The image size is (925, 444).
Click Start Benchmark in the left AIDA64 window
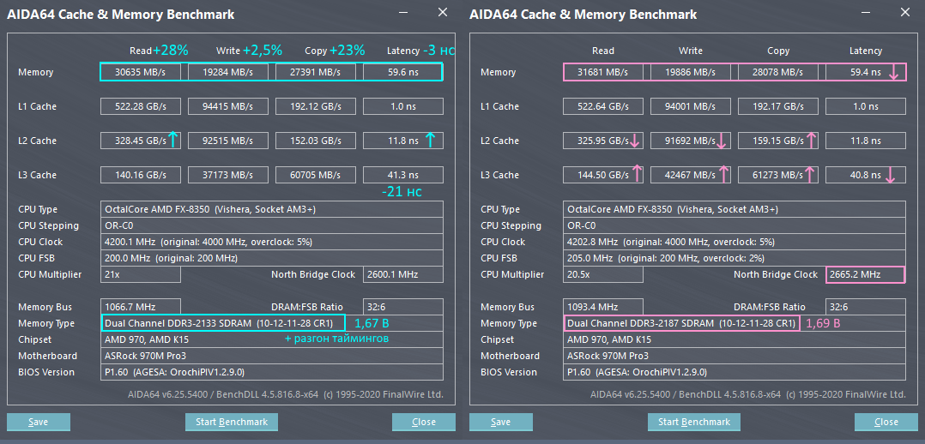point(231,422)
